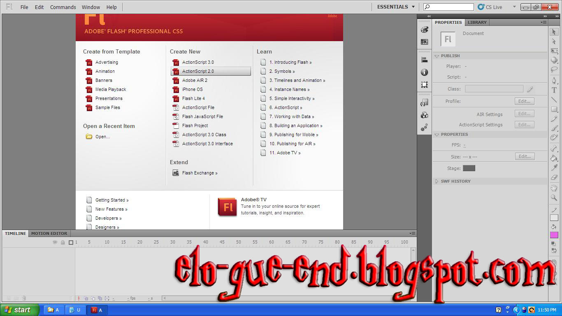Open the Swatches panel grid icon
Screen dimensions: 562x316
[x=424, y=42]
